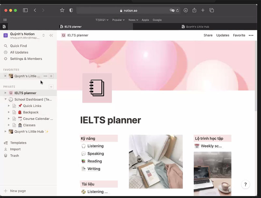Open the Trash

pos(14,156)
